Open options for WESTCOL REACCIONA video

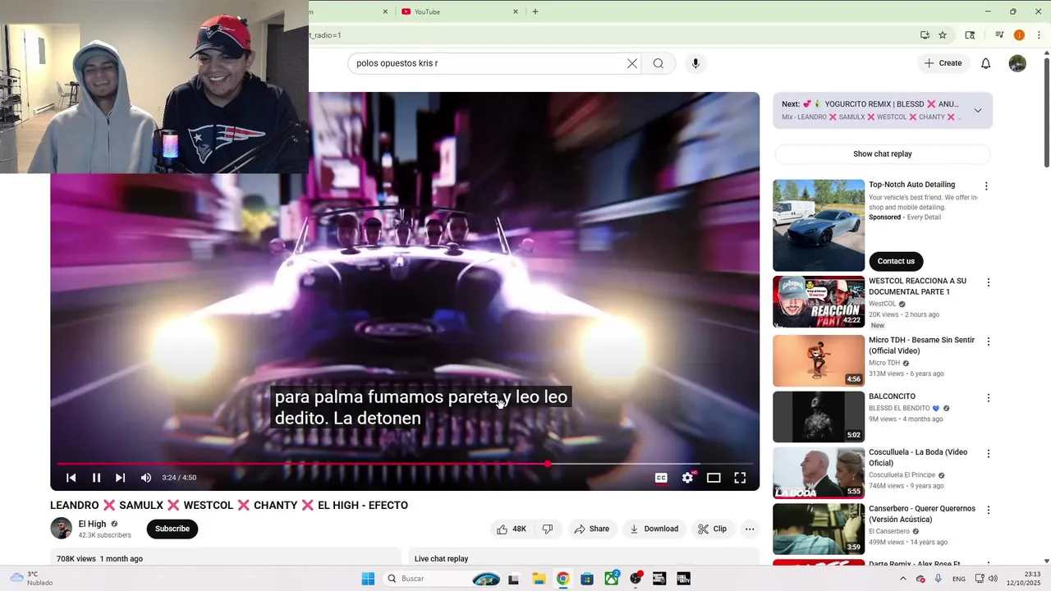coord(989,282)
